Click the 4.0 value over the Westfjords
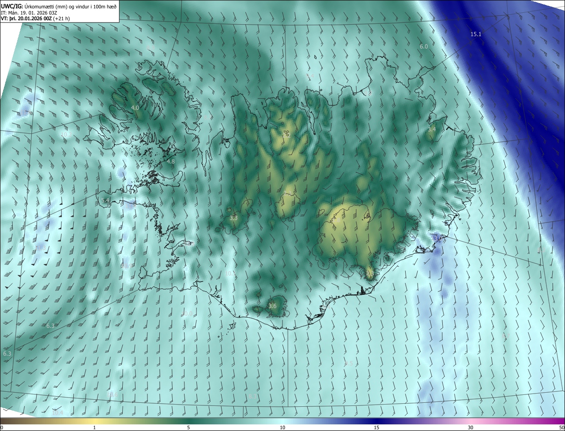This screenshot has width=565, height=431. pyautogui.click(x=135, y=108)
